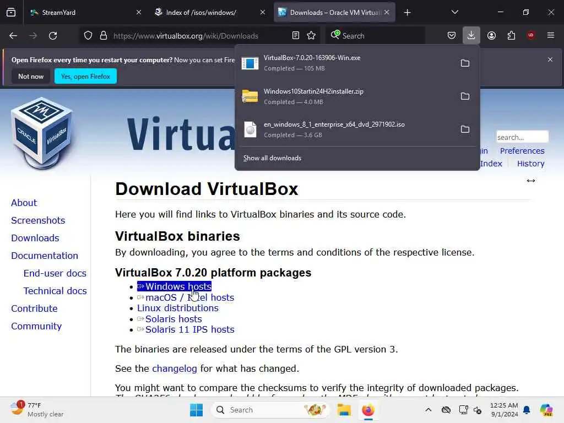Click Solaris hosts link
Screen dimensions: 564x423
(x=170, y=319)
